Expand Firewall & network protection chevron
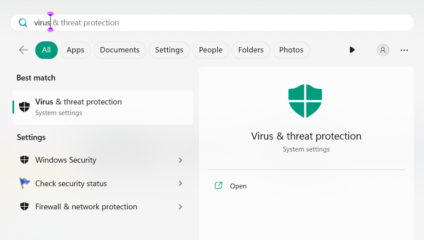Viewport: 424px width, 240px height. [x=180, y=207]
